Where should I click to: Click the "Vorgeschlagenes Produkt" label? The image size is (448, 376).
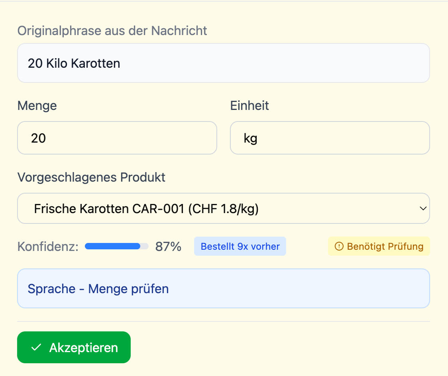tap(91, 177)
